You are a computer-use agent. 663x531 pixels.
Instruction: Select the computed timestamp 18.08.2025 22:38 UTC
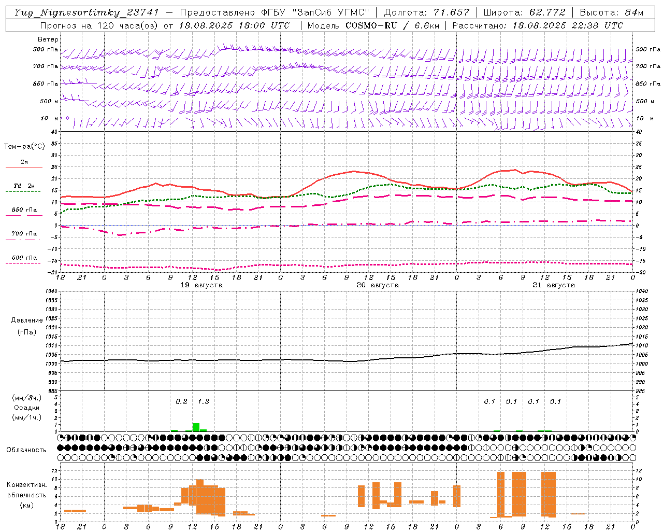[568, 25]
